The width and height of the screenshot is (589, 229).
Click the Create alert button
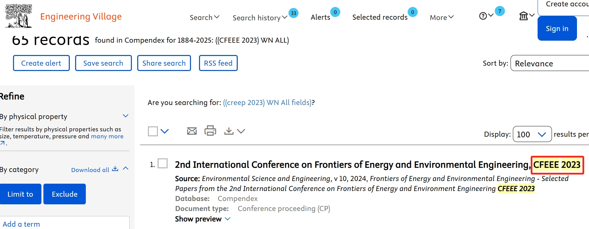tap(41, 63)
